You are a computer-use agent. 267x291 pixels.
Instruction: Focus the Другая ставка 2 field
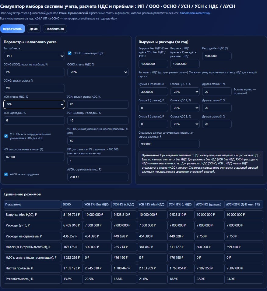[x=217, y=108]
